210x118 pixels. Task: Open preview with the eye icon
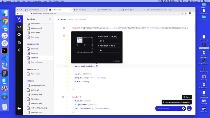click(19, 35)
